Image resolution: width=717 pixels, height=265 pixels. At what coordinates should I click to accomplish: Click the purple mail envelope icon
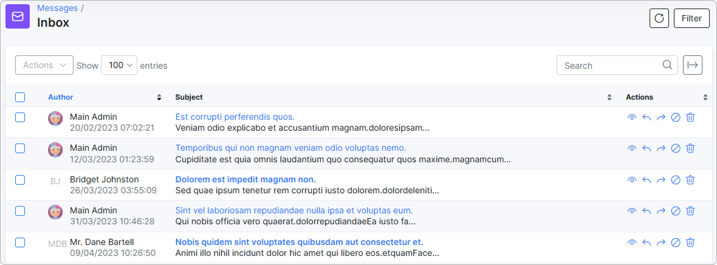click(18, 16)
